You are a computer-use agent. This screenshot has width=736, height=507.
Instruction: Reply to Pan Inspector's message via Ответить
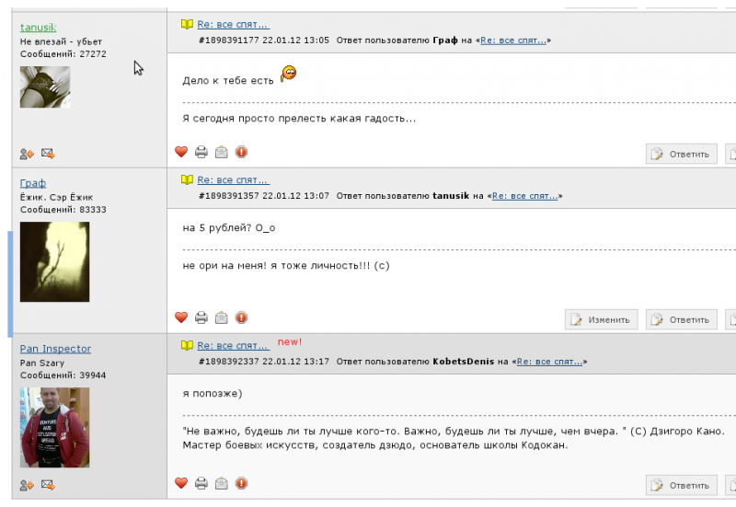point(682,486)
